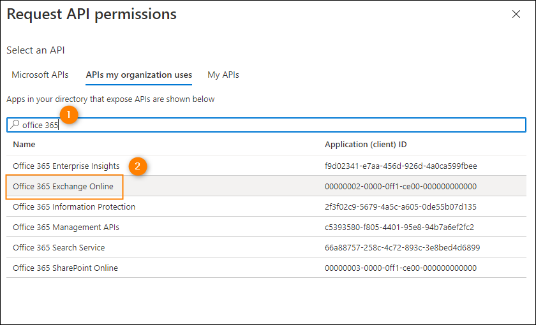The image size is (536, 325).
Task: Close the Request API permissions panel
Action: (x=516, y=14)
